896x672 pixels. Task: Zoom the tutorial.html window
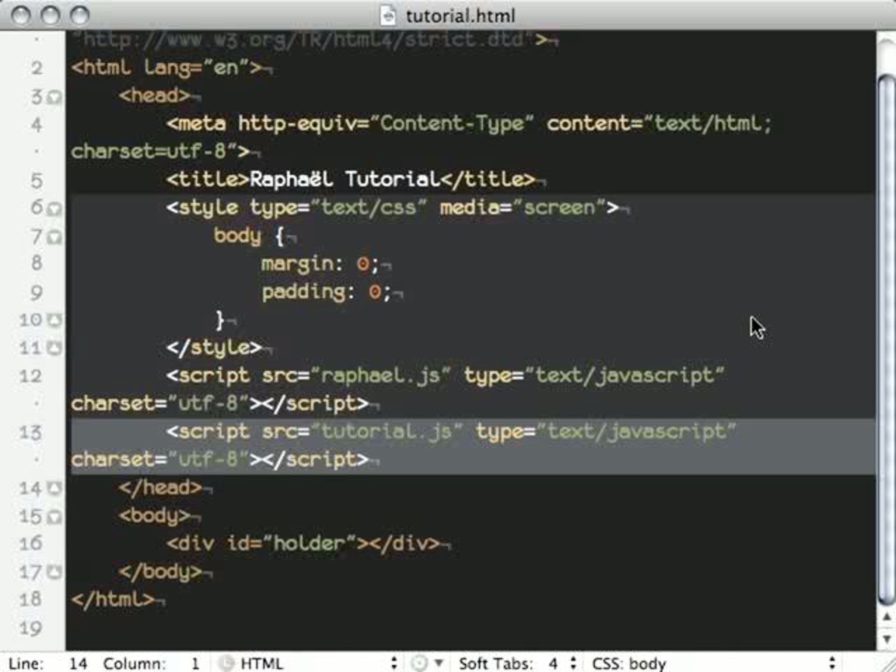(80, 16)
